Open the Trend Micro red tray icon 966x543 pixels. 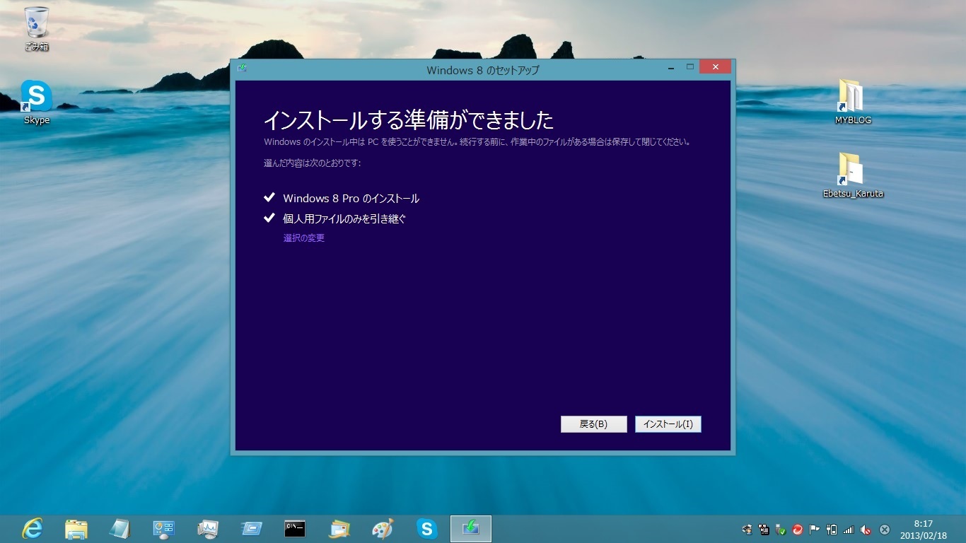[x=798, y=529]
